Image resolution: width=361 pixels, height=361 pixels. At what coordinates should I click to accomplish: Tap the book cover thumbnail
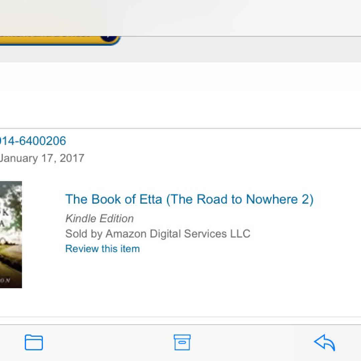(11, 234)
